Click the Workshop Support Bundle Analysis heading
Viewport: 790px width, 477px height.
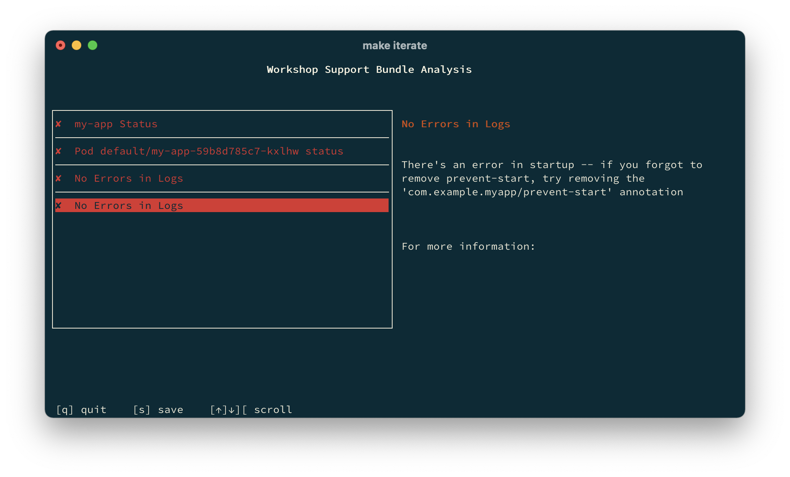[369, 69]
